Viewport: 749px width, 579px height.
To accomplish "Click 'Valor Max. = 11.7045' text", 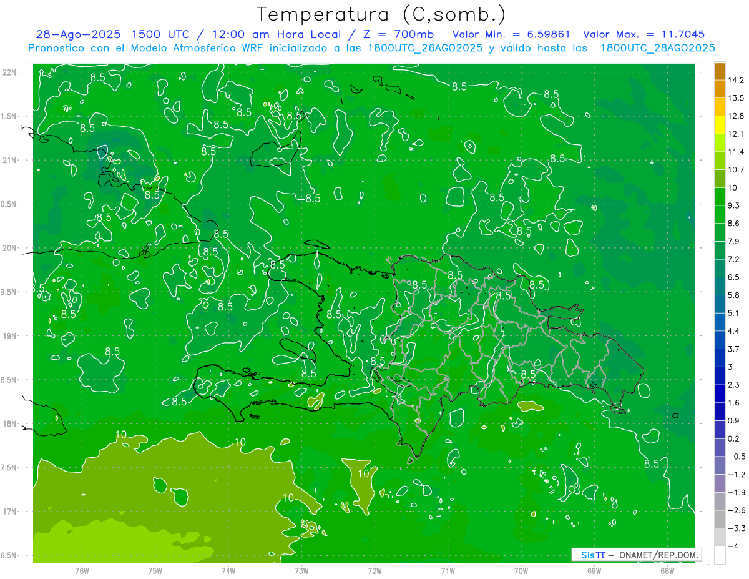I will click(x=644, y=34).
